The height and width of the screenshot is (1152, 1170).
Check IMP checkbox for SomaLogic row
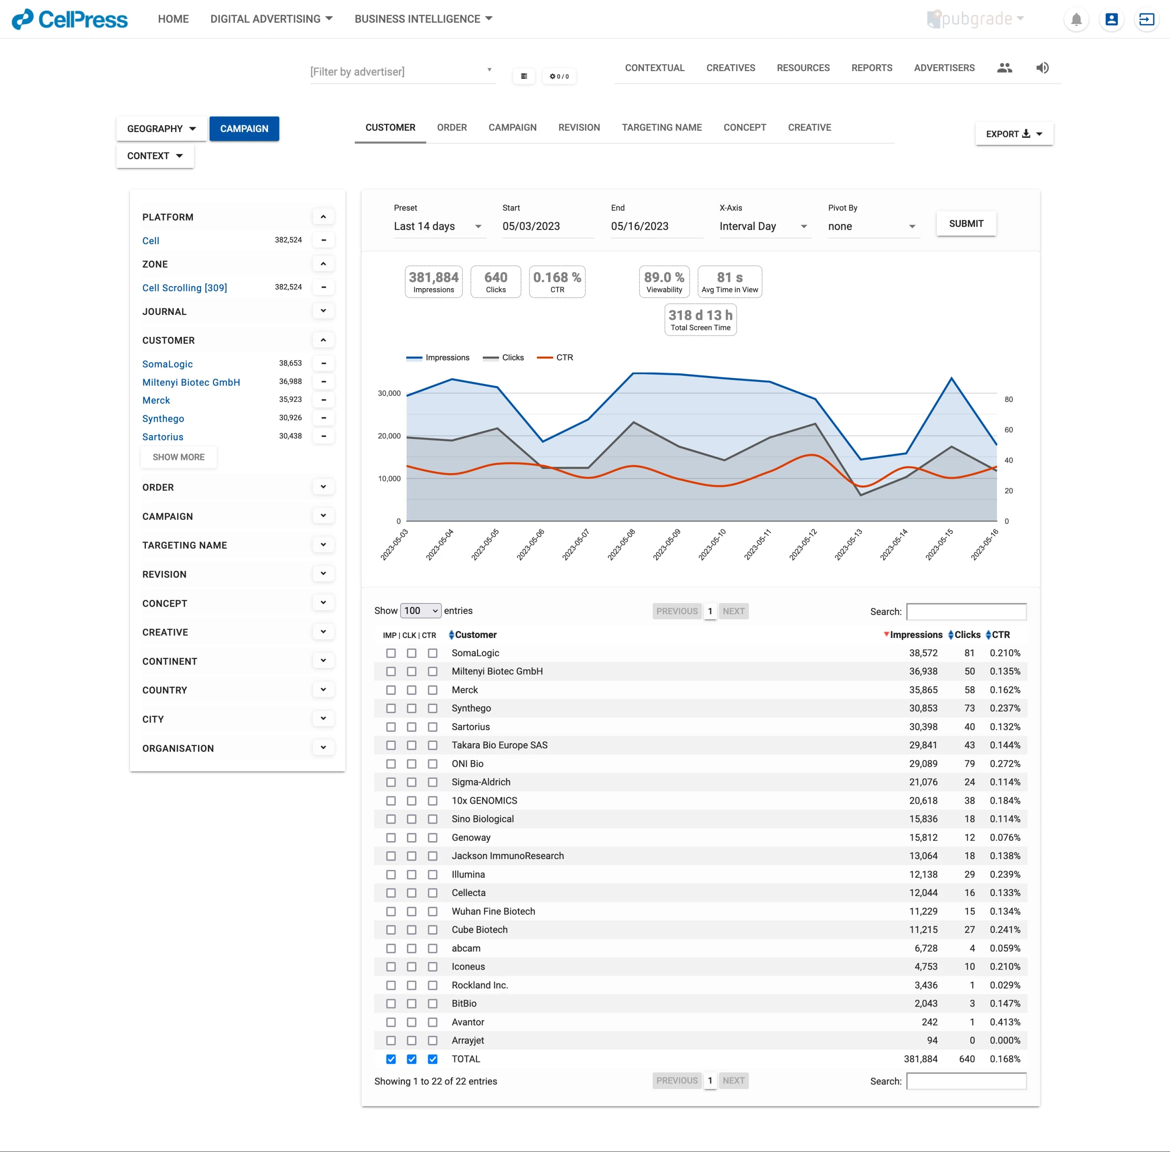[x=391, y=653]
